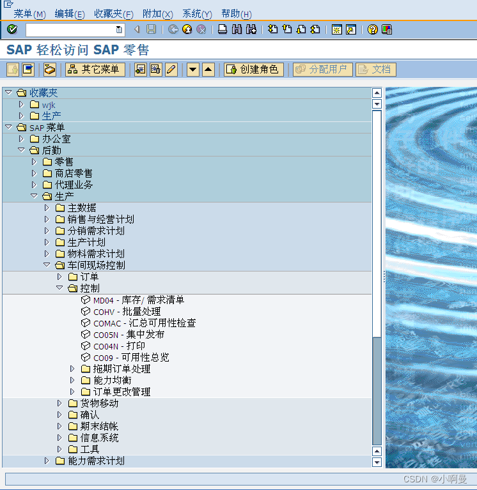The image size is (477, 490).
Task: Click the SAP menu icon in application toolbar
Action: (28, 70)
